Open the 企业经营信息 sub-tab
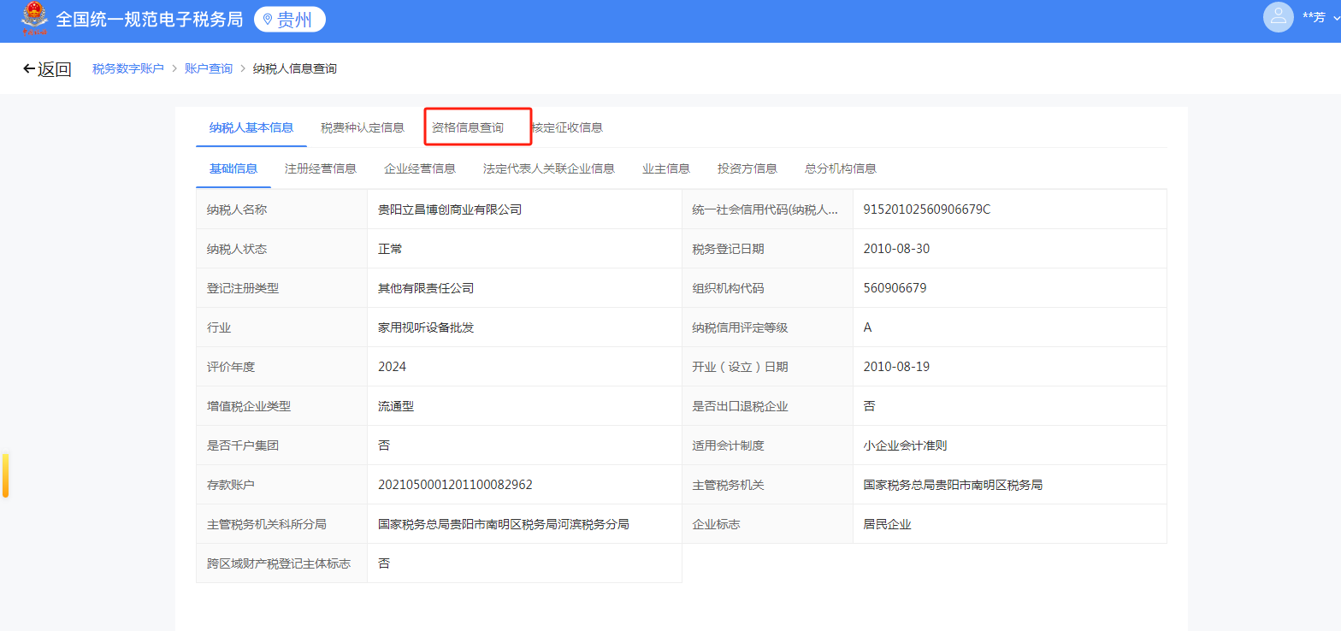The height and width of the screenshot is (631, 1341). click(x=420, y=168)
